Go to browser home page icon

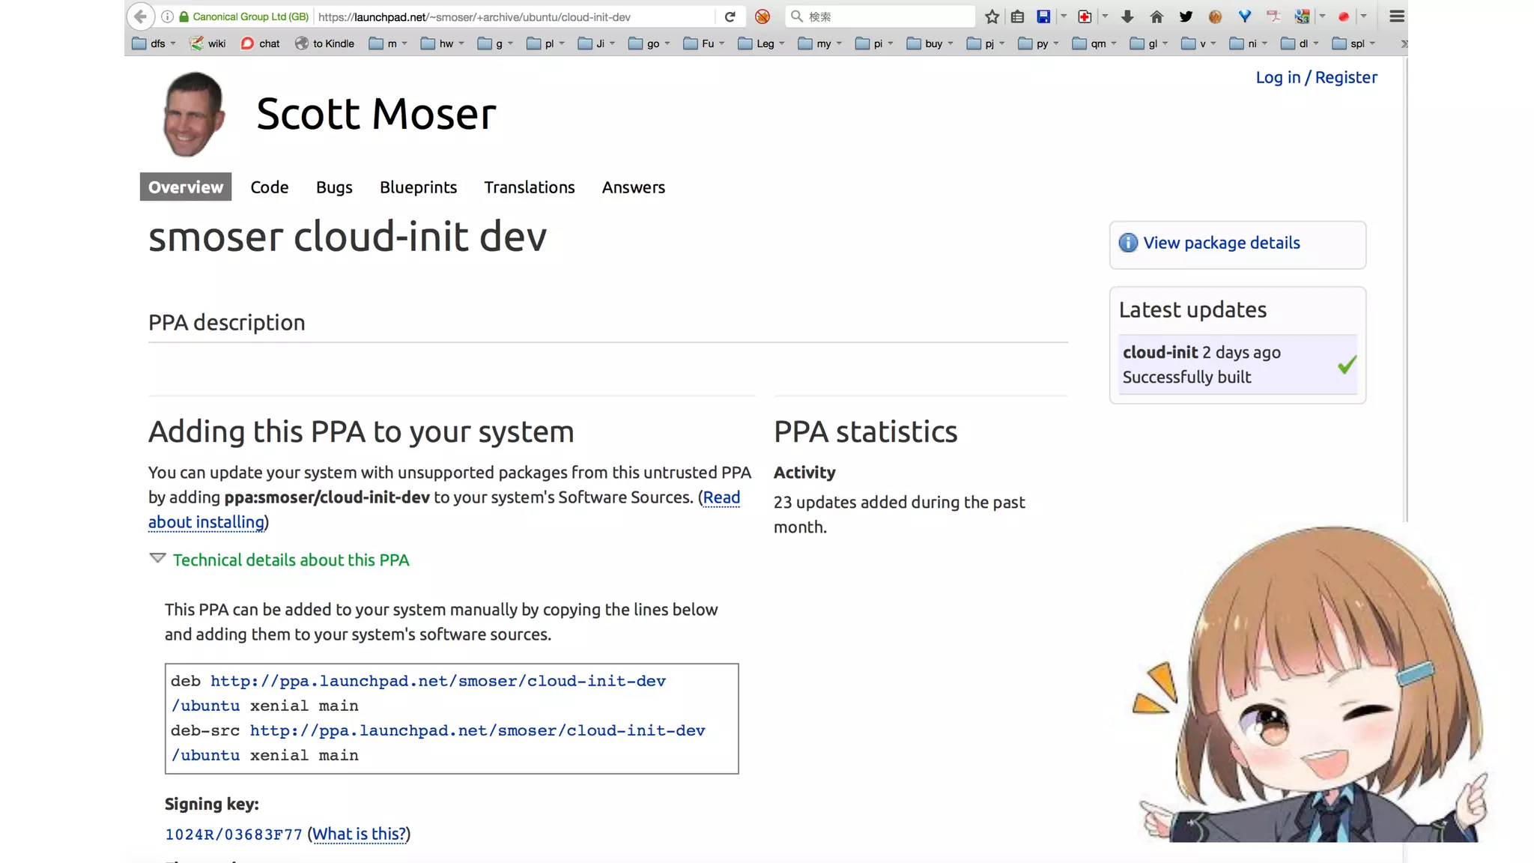pos(1156,16)
